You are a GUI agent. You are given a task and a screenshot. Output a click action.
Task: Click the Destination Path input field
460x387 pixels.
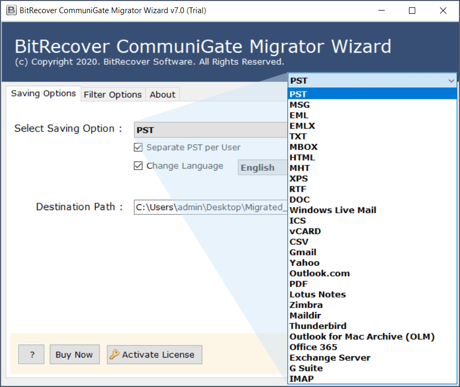pos(211,207)
